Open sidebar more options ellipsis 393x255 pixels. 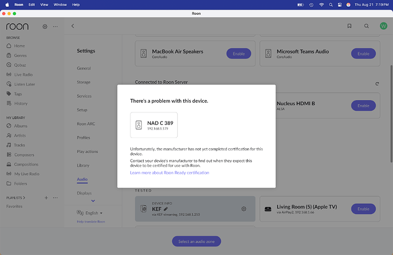pyautogui.click(x=55, y=26)
